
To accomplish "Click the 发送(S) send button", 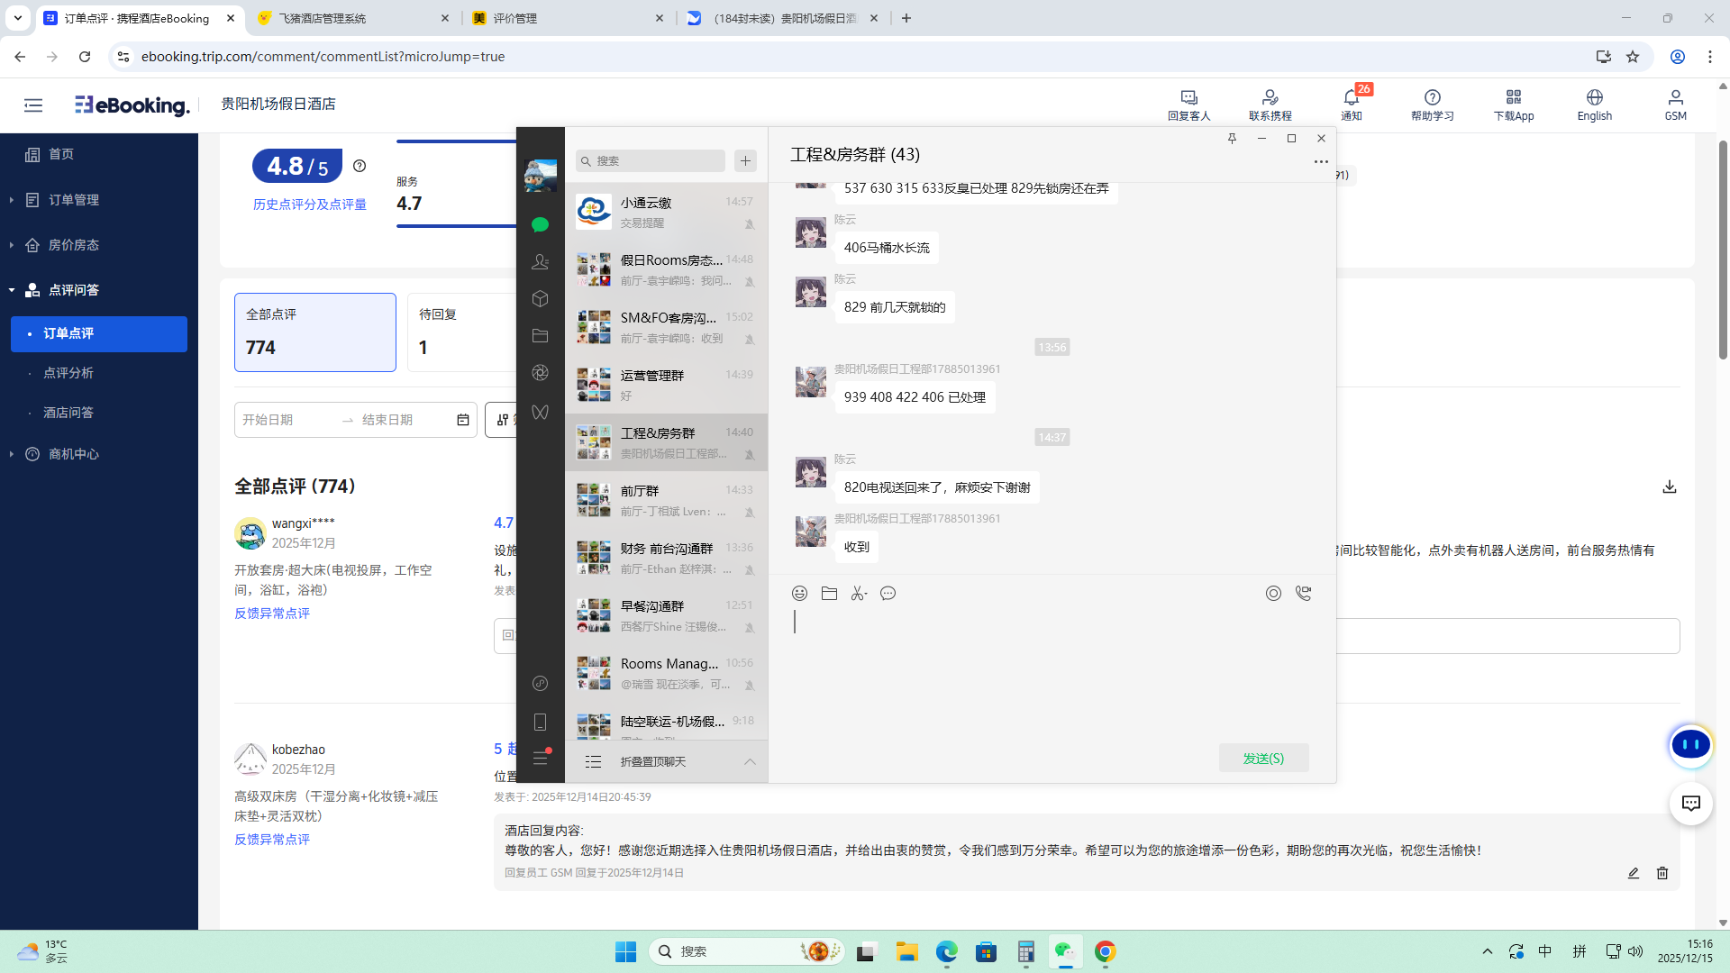I will (1263, 758).
